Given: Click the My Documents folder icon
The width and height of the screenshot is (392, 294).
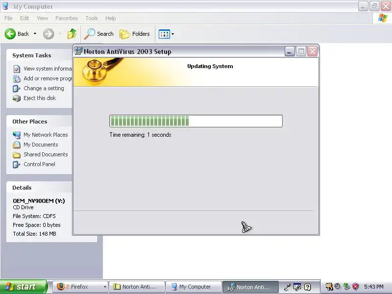Looking at the screenshot, I should [x=17, y=145].
